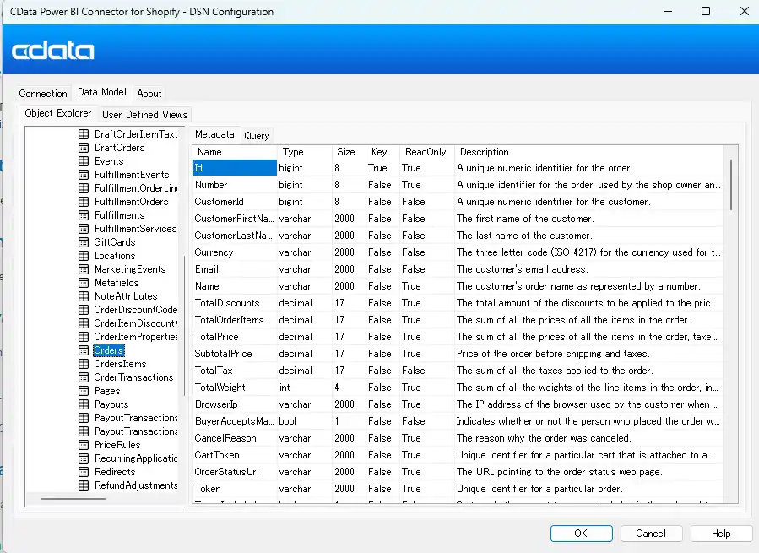Click the Help button
This screenshot has width=759, height=553.
tap(721, 534)
